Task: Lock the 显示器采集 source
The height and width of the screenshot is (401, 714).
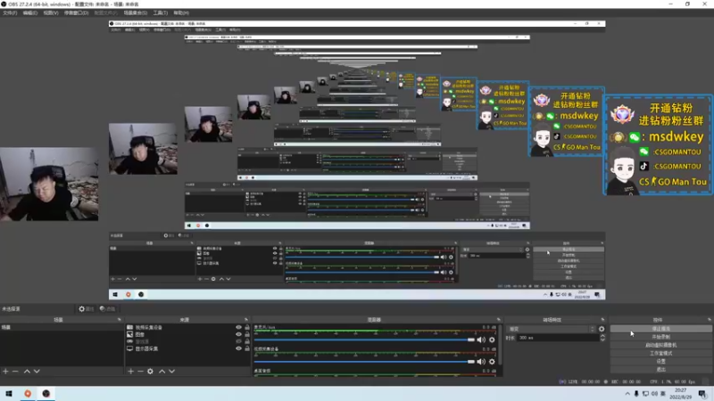Action: coord(247,348)
